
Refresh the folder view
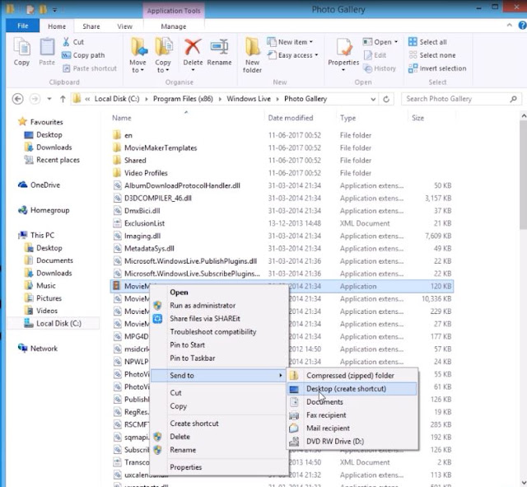tap(386, 99)
